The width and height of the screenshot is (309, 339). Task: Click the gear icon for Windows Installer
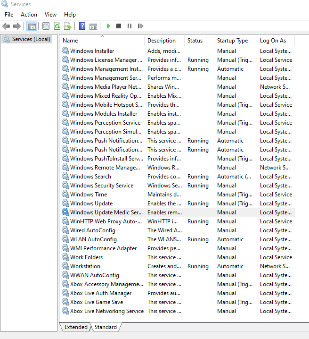pyautogui.click(x=65, y=51)
